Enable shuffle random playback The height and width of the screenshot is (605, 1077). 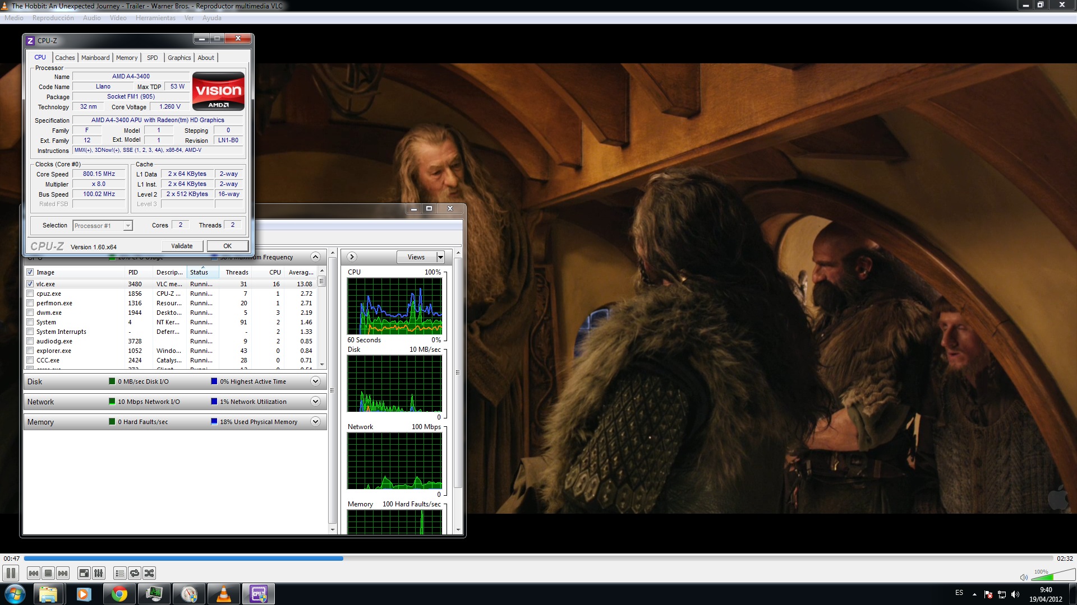[x=149, y=573]
